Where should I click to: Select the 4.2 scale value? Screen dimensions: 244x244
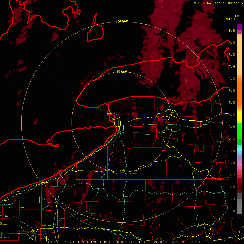(232, 115)
